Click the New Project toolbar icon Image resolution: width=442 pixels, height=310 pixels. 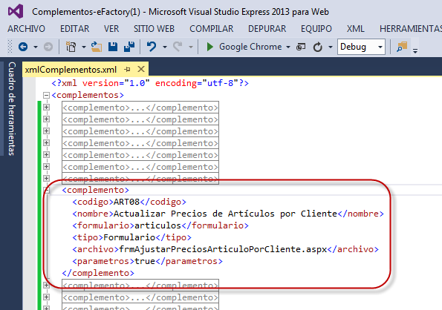point(71,47)
